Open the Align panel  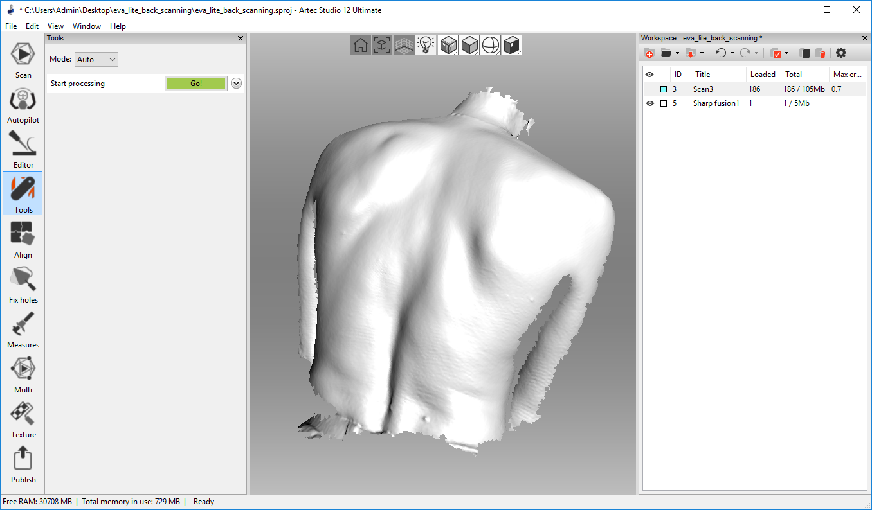point(23,240)
